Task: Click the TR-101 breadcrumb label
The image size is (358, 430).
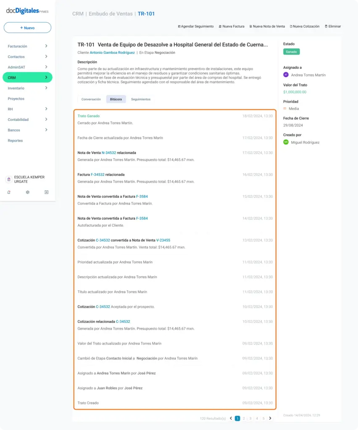Action: [x=146, y=14]
